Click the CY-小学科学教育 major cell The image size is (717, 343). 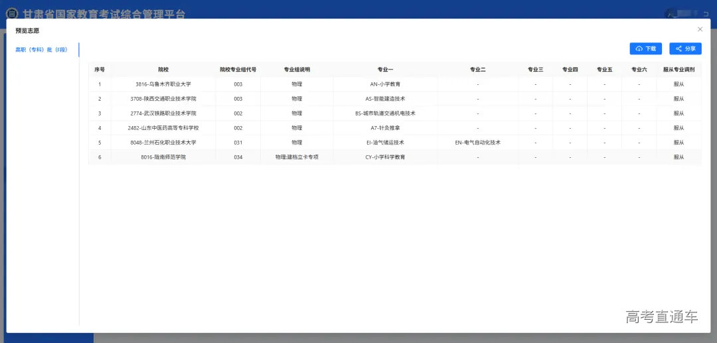[385, 157]
